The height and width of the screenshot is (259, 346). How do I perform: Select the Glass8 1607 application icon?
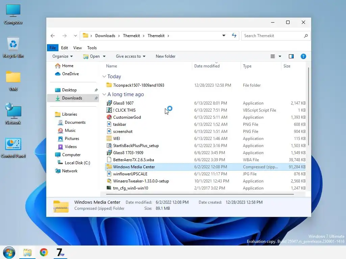109,103
